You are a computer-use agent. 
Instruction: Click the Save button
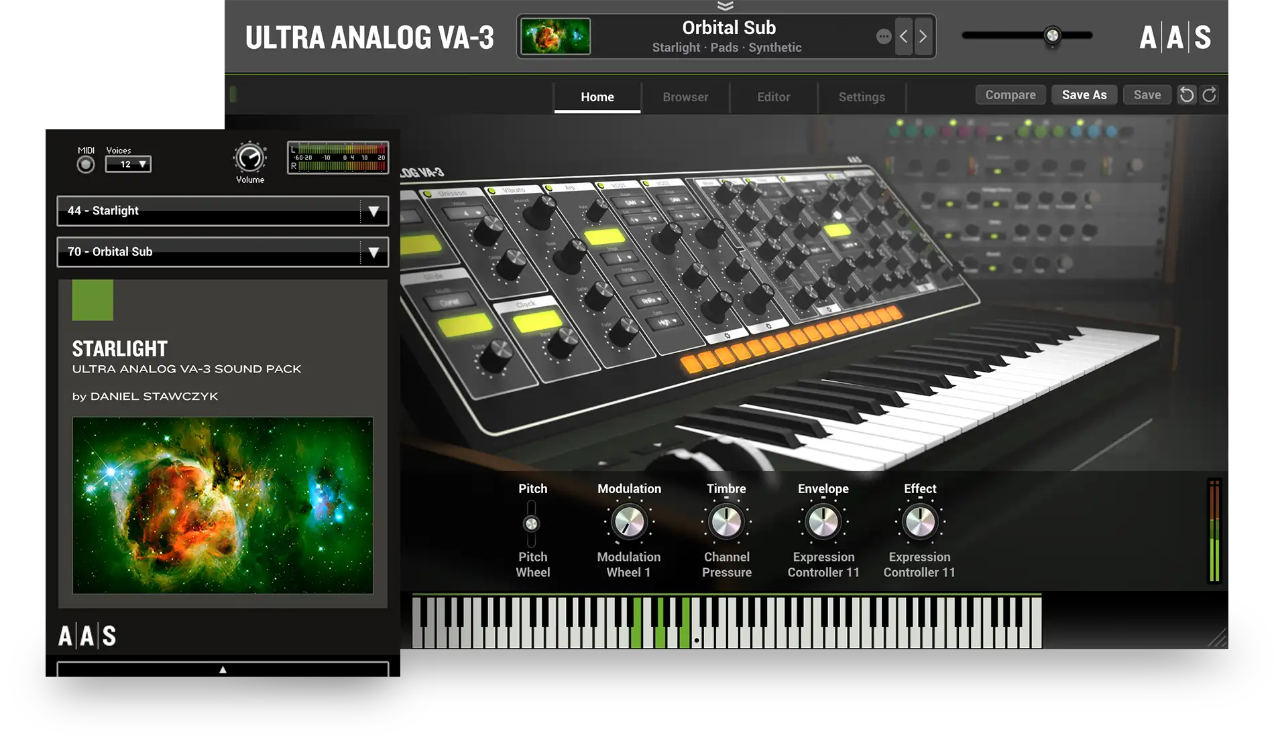coord(1147,95)
